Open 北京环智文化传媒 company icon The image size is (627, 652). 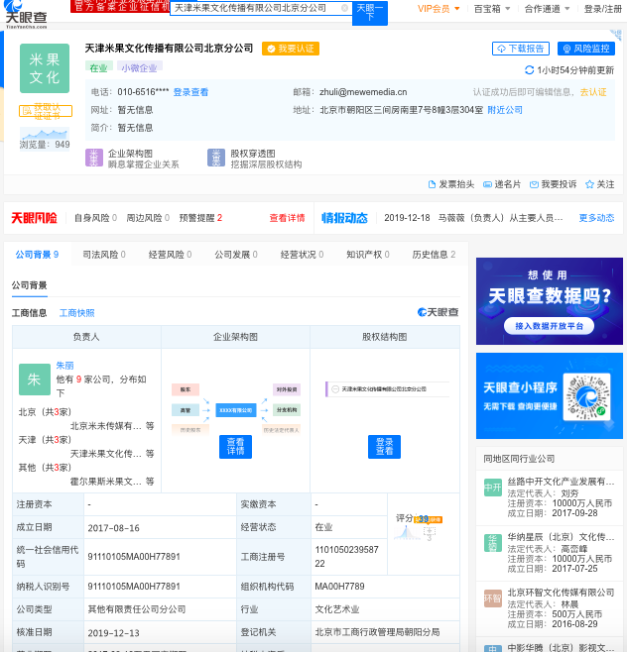click(493, 598)
